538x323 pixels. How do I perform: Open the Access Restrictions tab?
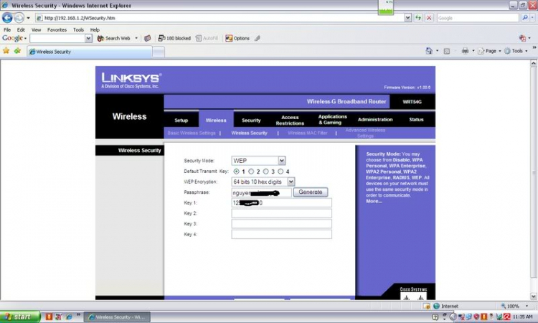pyautogui.click(x=290, y=120)
